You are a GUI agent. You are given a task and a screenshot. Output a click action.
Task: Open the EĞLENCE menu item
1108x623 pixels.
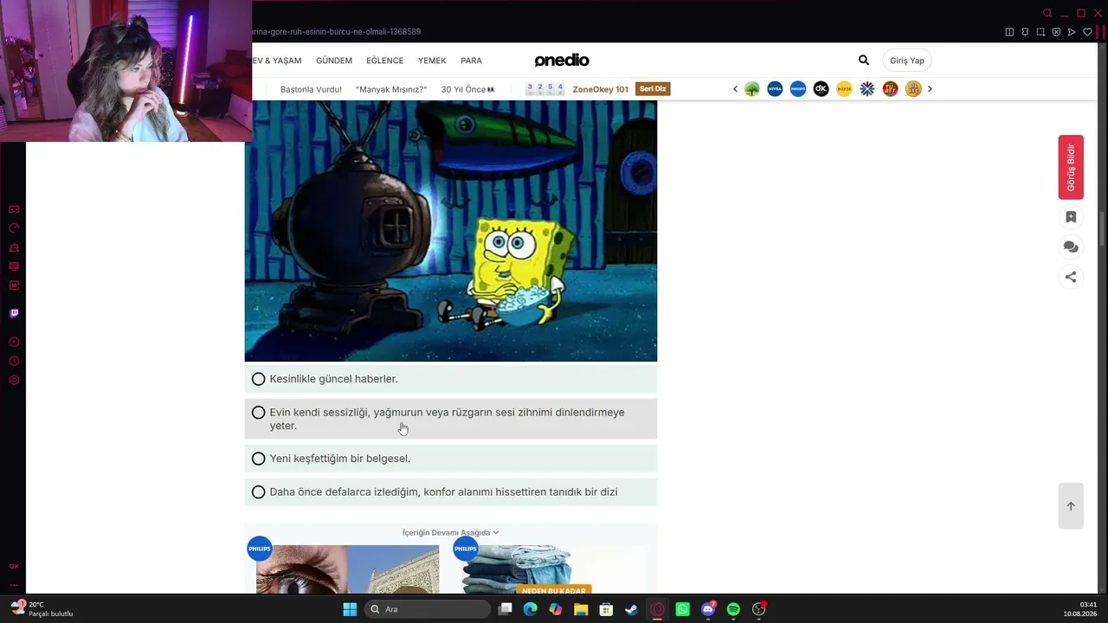[x=384, y=61]
